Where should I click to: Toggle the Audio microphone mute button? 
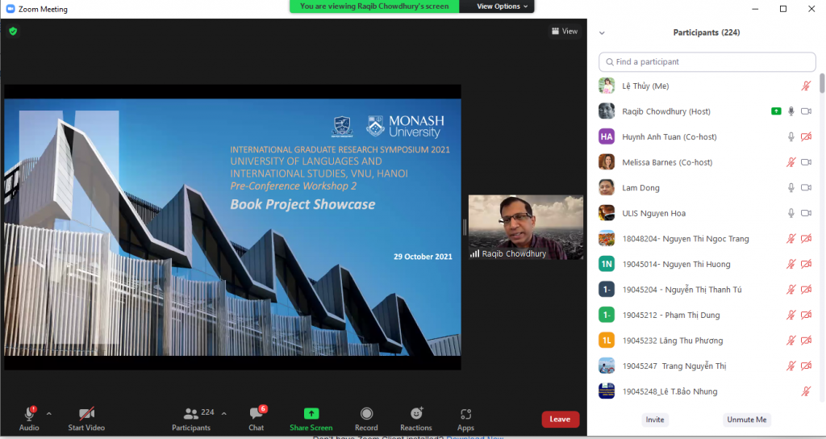[29, 414]
